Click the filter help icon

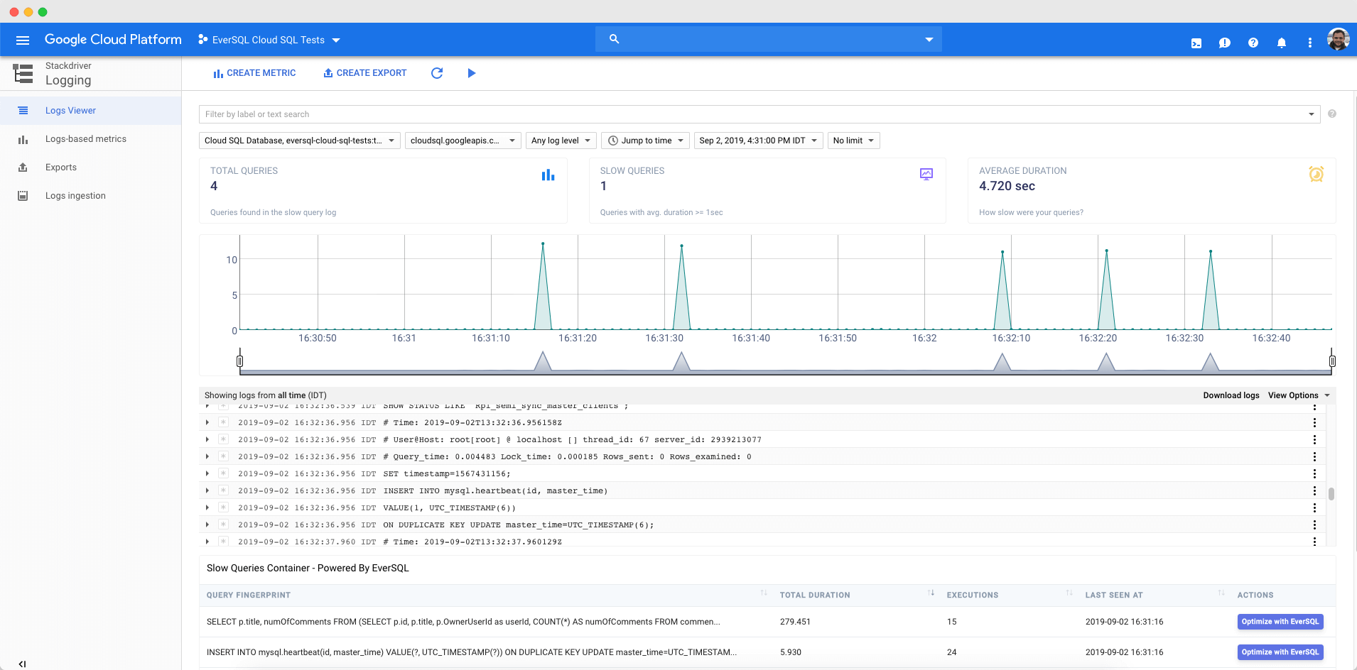[x=1332, y=114]
